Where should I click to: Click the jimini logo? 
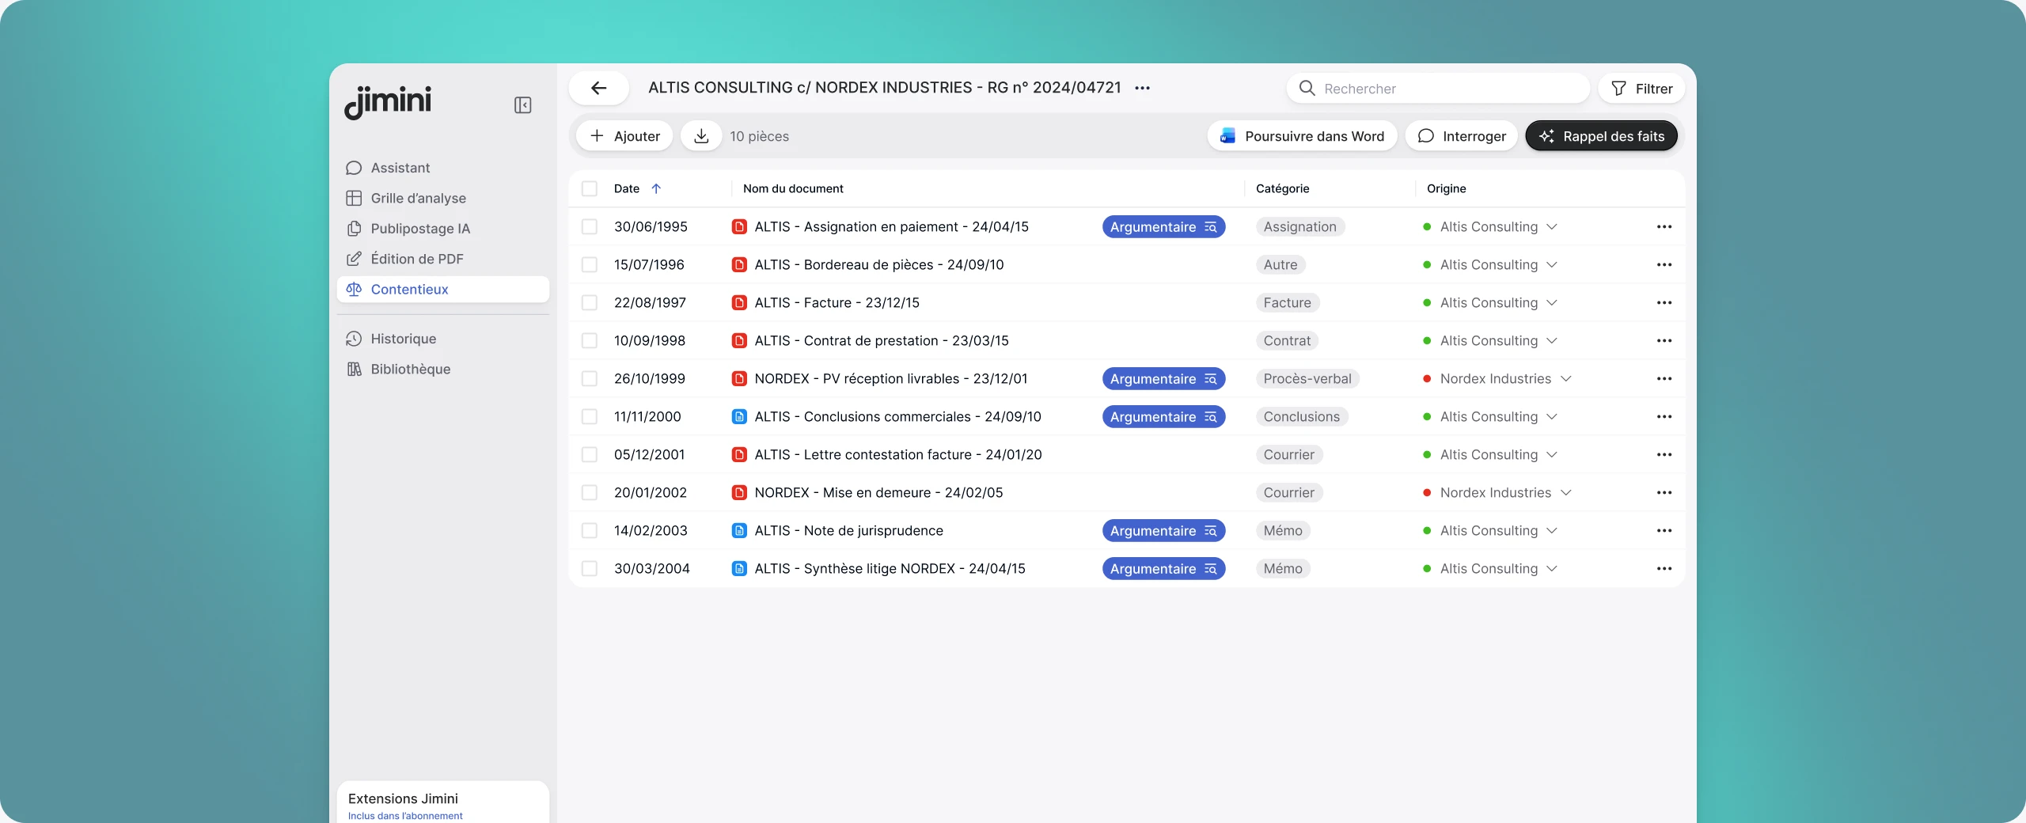pos(388,102)
